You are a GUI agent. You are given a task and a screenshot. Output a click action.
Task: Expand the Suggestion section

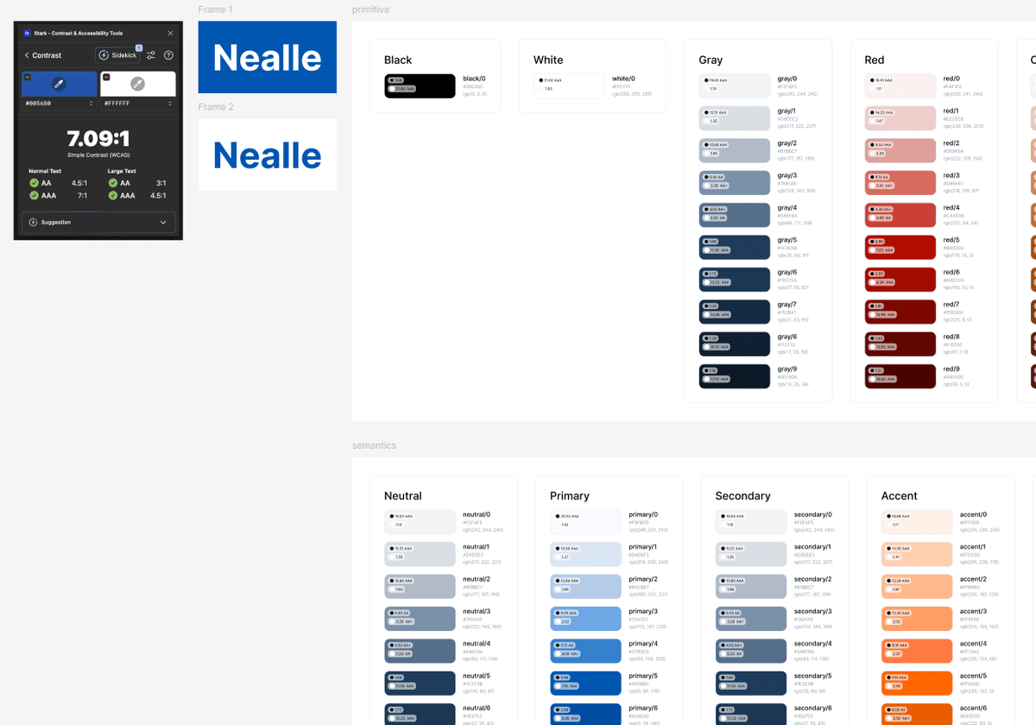click(98, 223)
